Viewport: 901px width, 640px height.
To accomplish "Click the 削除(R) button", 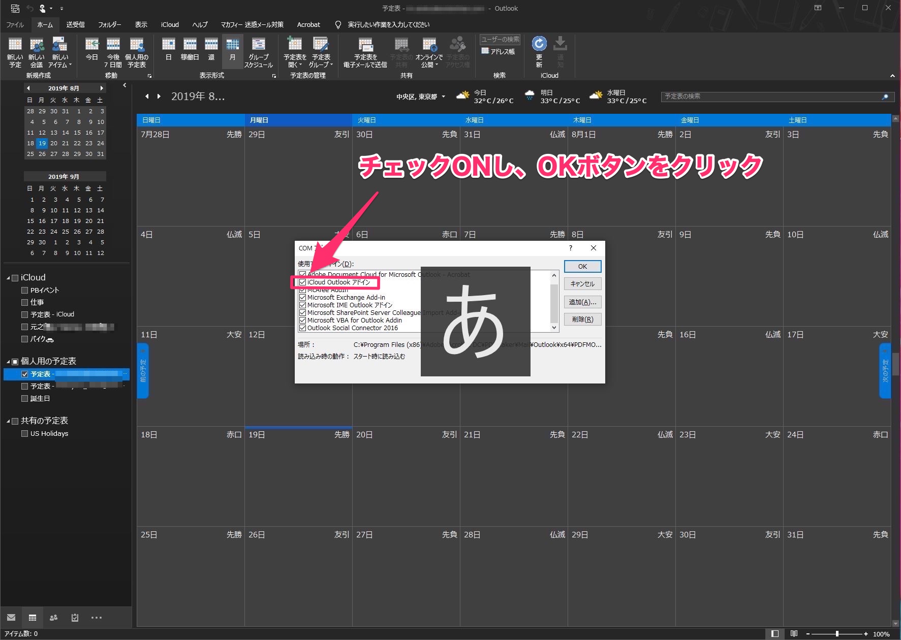I will (x=582, y=319).
